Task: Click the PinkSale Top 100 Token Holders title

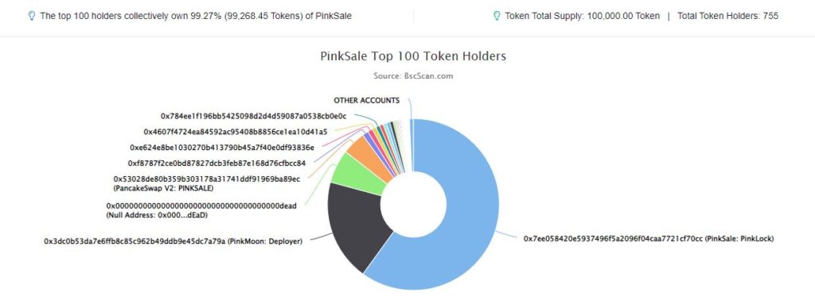Action: [x=413, y=56]
